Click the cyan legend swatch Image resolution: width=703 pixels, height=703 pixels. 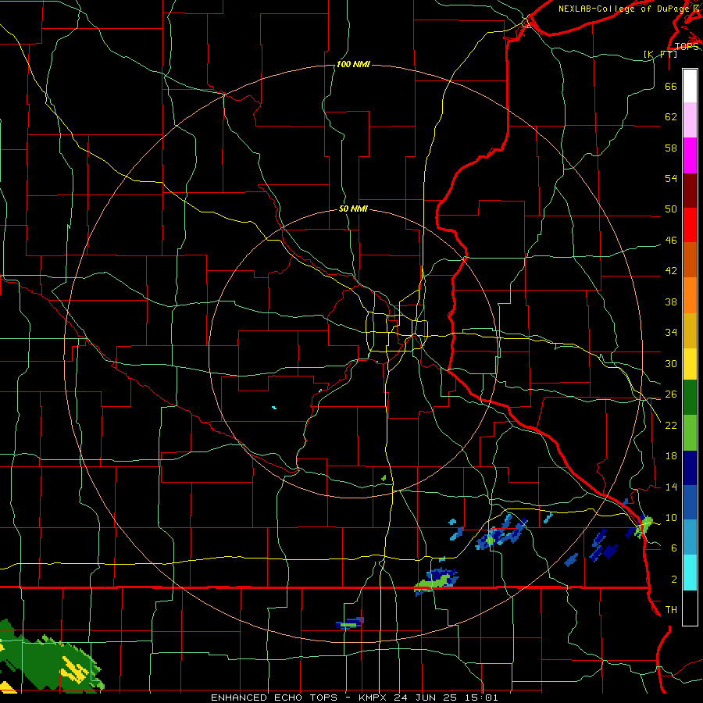coord(690,573)
